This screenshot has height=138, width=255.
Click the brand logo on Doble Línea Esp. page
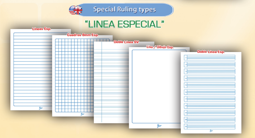[211, 131]
